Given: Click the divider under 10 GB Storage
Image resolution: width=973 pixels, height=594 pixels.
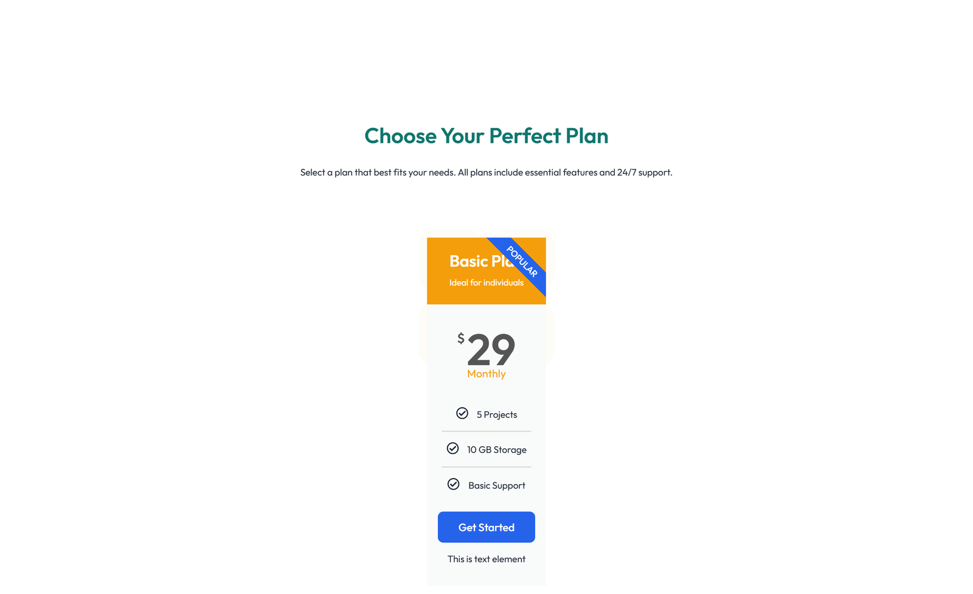Looking at the screenshot, I should pos(486,466).
